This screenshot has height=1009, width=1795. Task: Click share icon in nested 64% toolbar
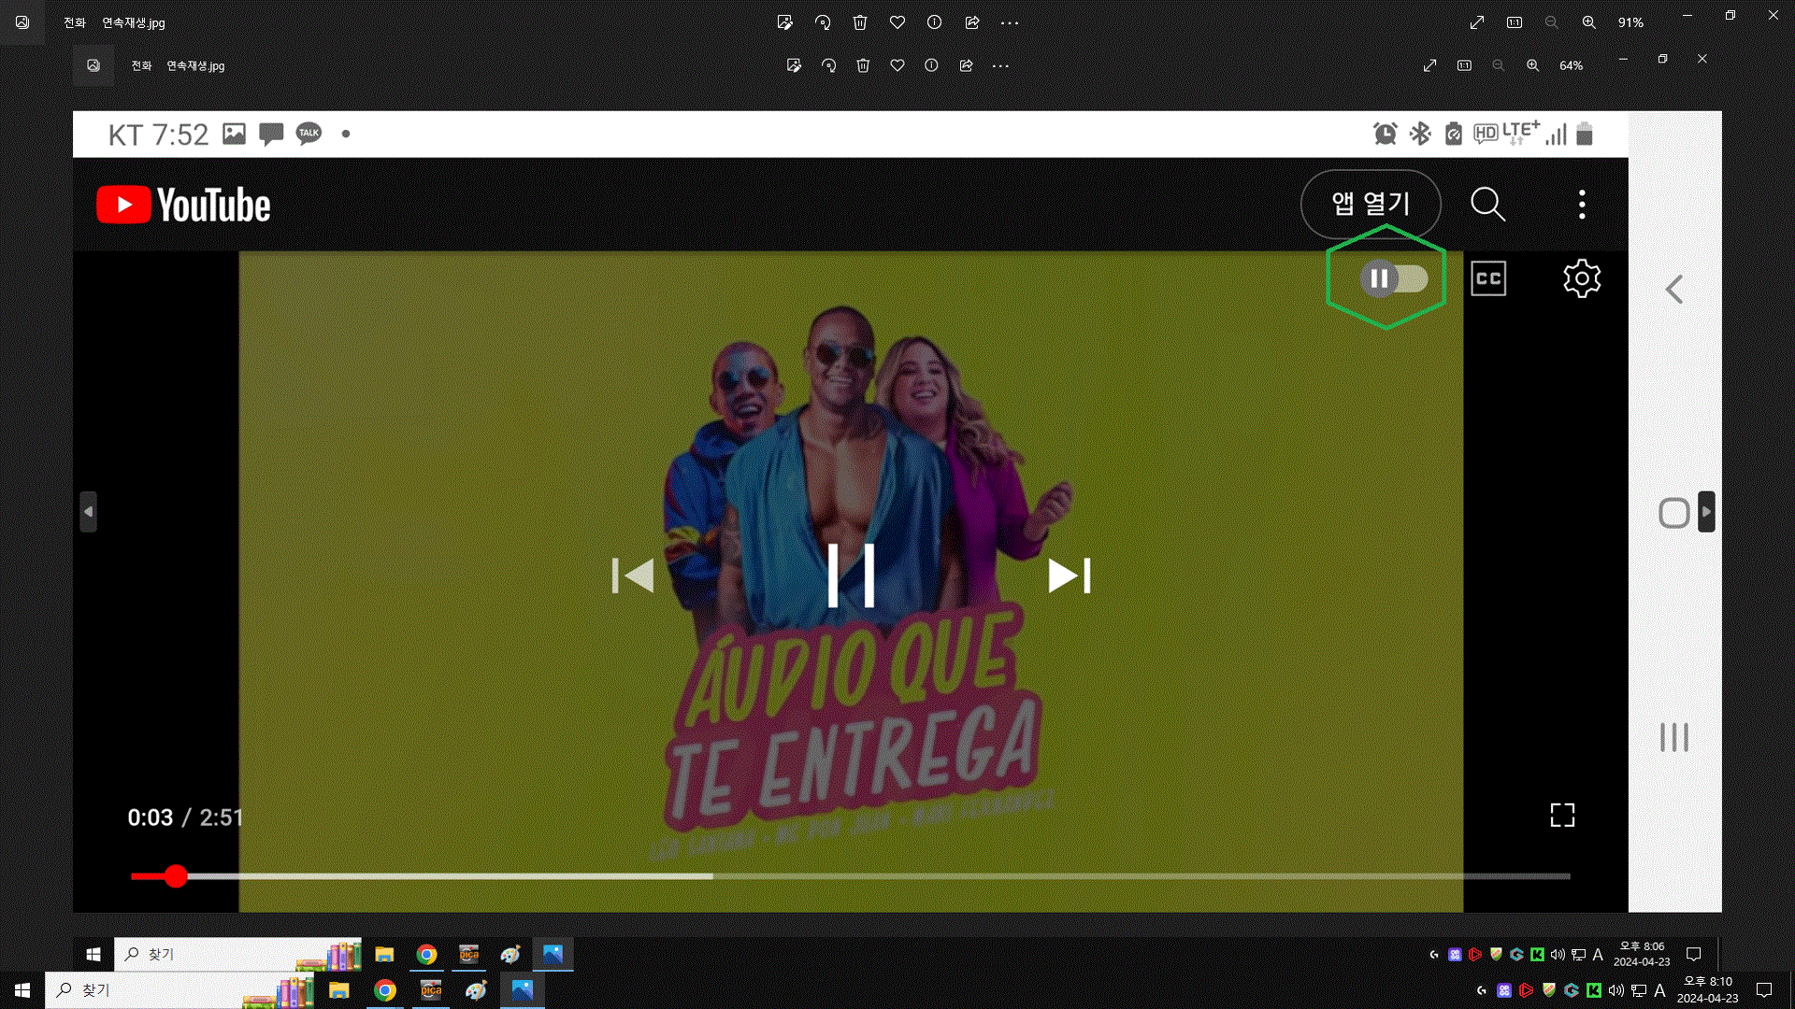[x=966, y=65]
